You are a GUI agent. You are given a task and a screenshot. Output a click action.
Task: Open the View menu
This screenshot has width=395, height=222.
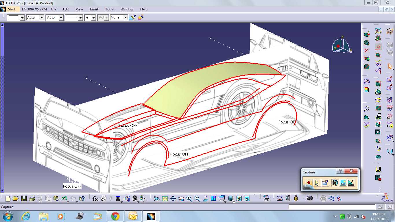click(79, 9)
